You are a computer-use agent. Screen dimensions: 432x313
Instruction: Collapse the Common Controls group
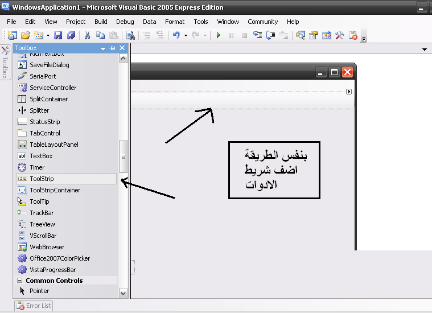point(20,281)
